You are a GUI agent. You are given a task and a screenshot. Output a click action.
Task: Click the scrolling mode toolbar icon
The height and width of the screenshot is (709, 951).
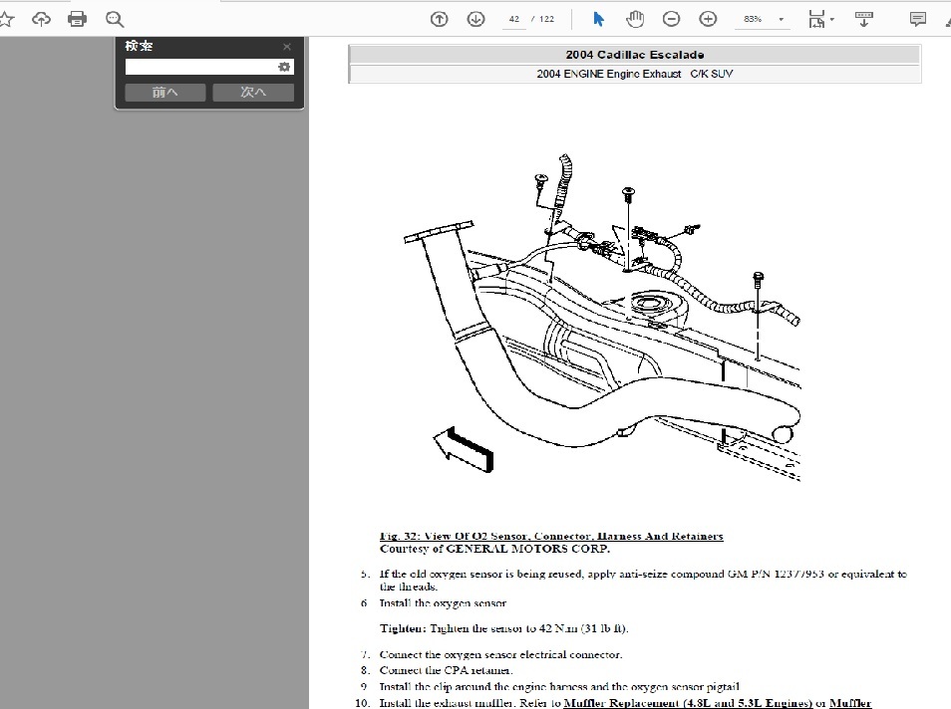863,19
